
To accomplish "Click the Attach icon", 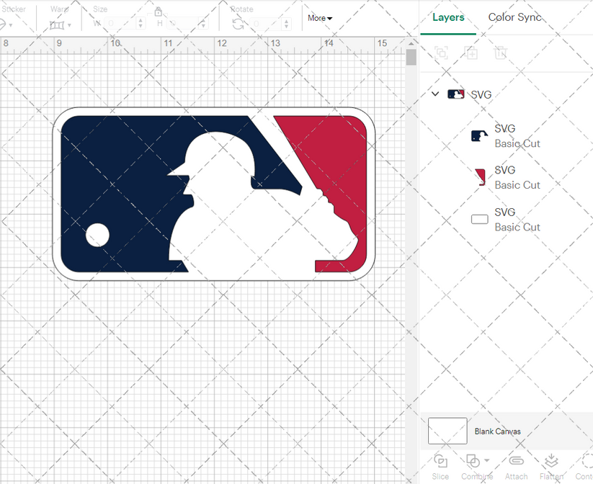I will (516, 461).
